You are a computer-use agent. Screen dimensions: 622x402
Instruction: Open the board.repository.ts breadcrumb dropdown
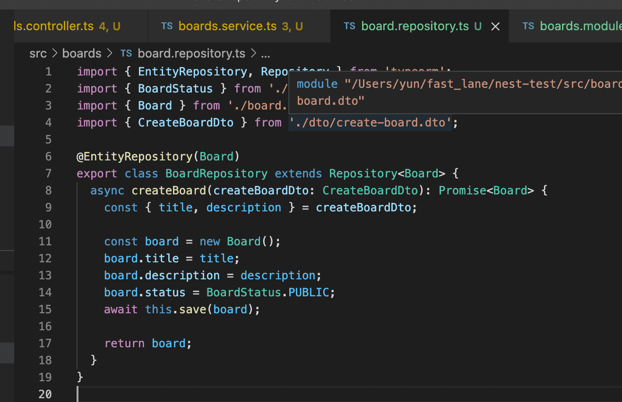click(x=191, y=53)
